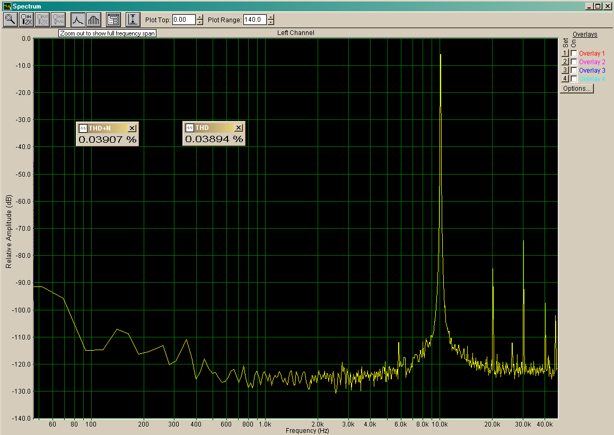Click the Plot Range: label
This screenshot has width=614, height=435.
[224, 20]
